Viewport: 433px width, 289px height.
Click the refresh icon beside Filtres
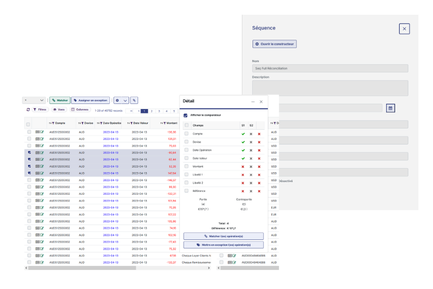pos(28,110)
